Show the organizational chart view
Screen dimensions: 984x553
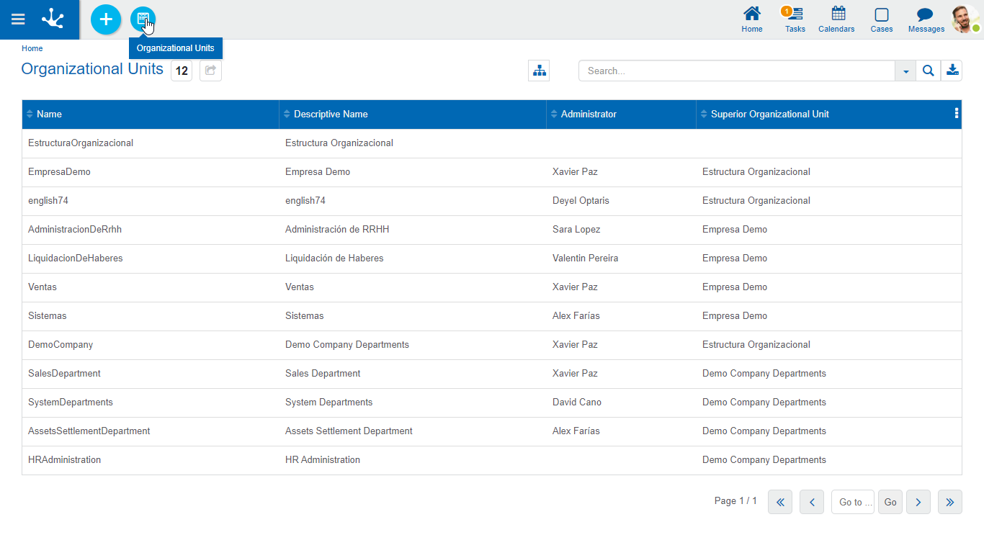pyautogui.click(x=539, y=71)
